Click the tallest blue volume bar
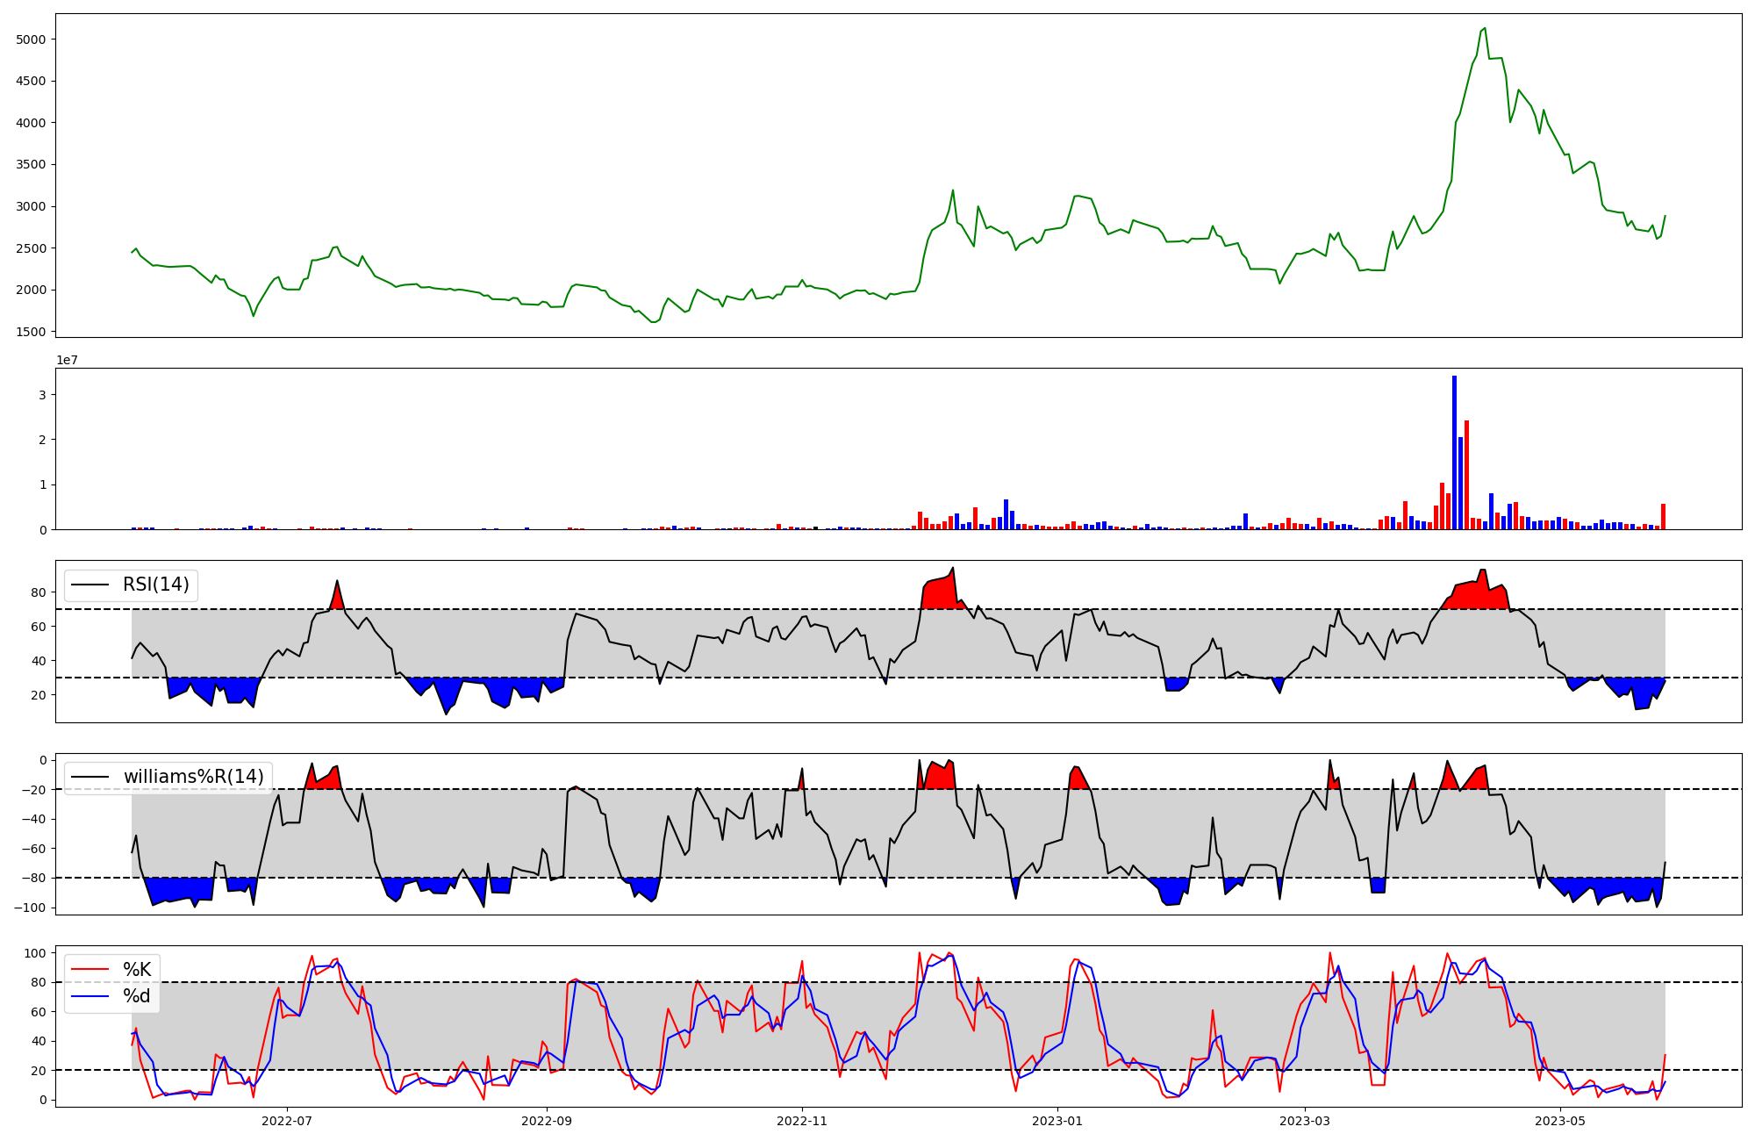 click(x=1454, y=452)
